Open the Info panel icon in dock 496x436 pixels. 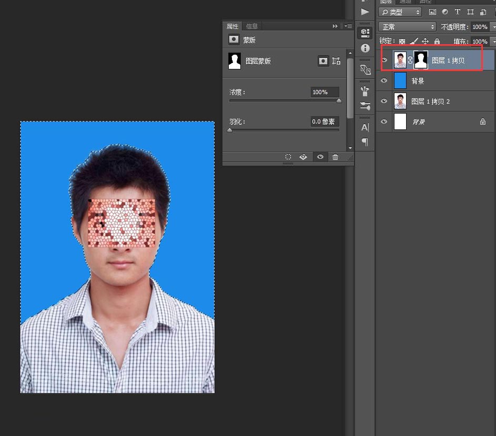365,48
